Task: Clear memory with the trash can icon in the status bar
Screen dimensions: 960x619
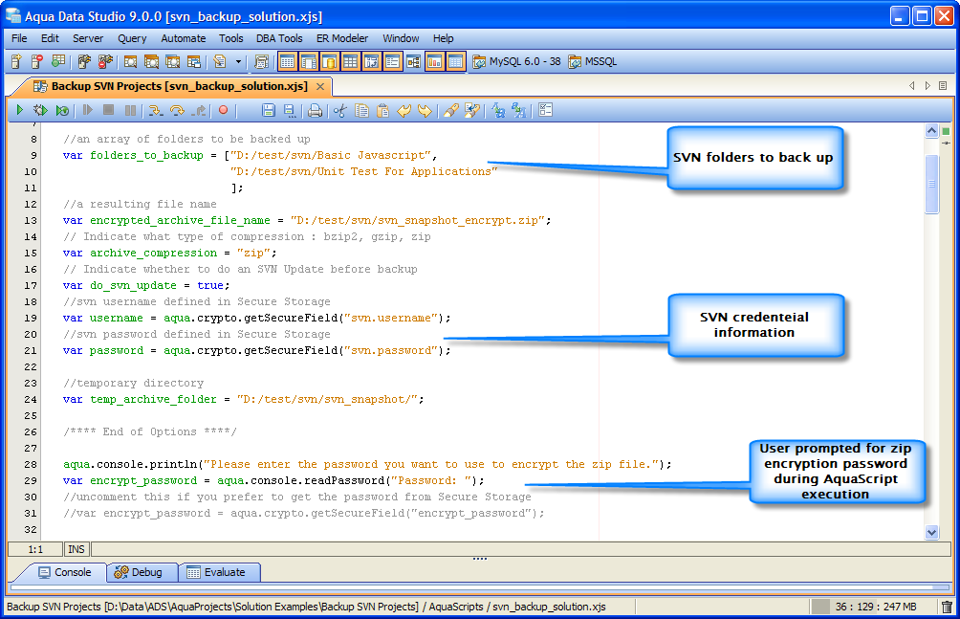Action: point(947,607)
